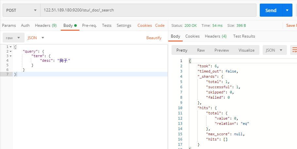
Task: Collapse line 1 fold arrow in editor
Action: coord(10,47)
